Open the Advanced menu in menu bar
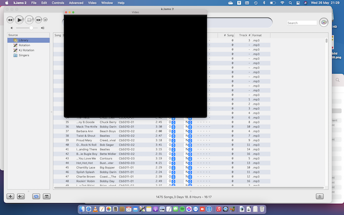Screen dimensions: 344x215 (x=76, y=3)
